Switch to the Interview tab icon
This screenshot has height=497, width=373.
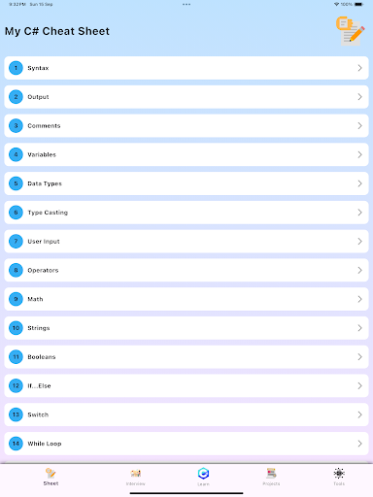[136, 473]
